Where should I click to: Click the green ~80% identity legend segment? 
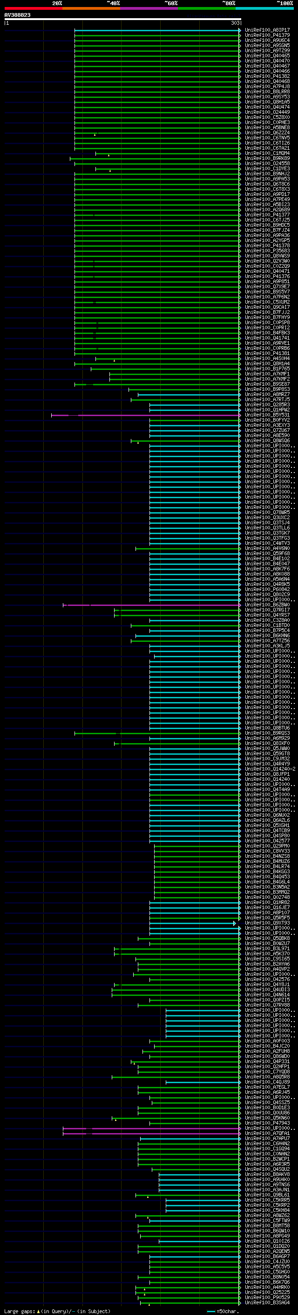[x=207, y=8]
